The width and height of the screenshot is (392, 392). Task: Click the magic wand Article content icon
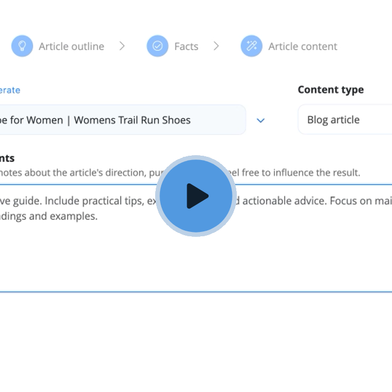252,46
